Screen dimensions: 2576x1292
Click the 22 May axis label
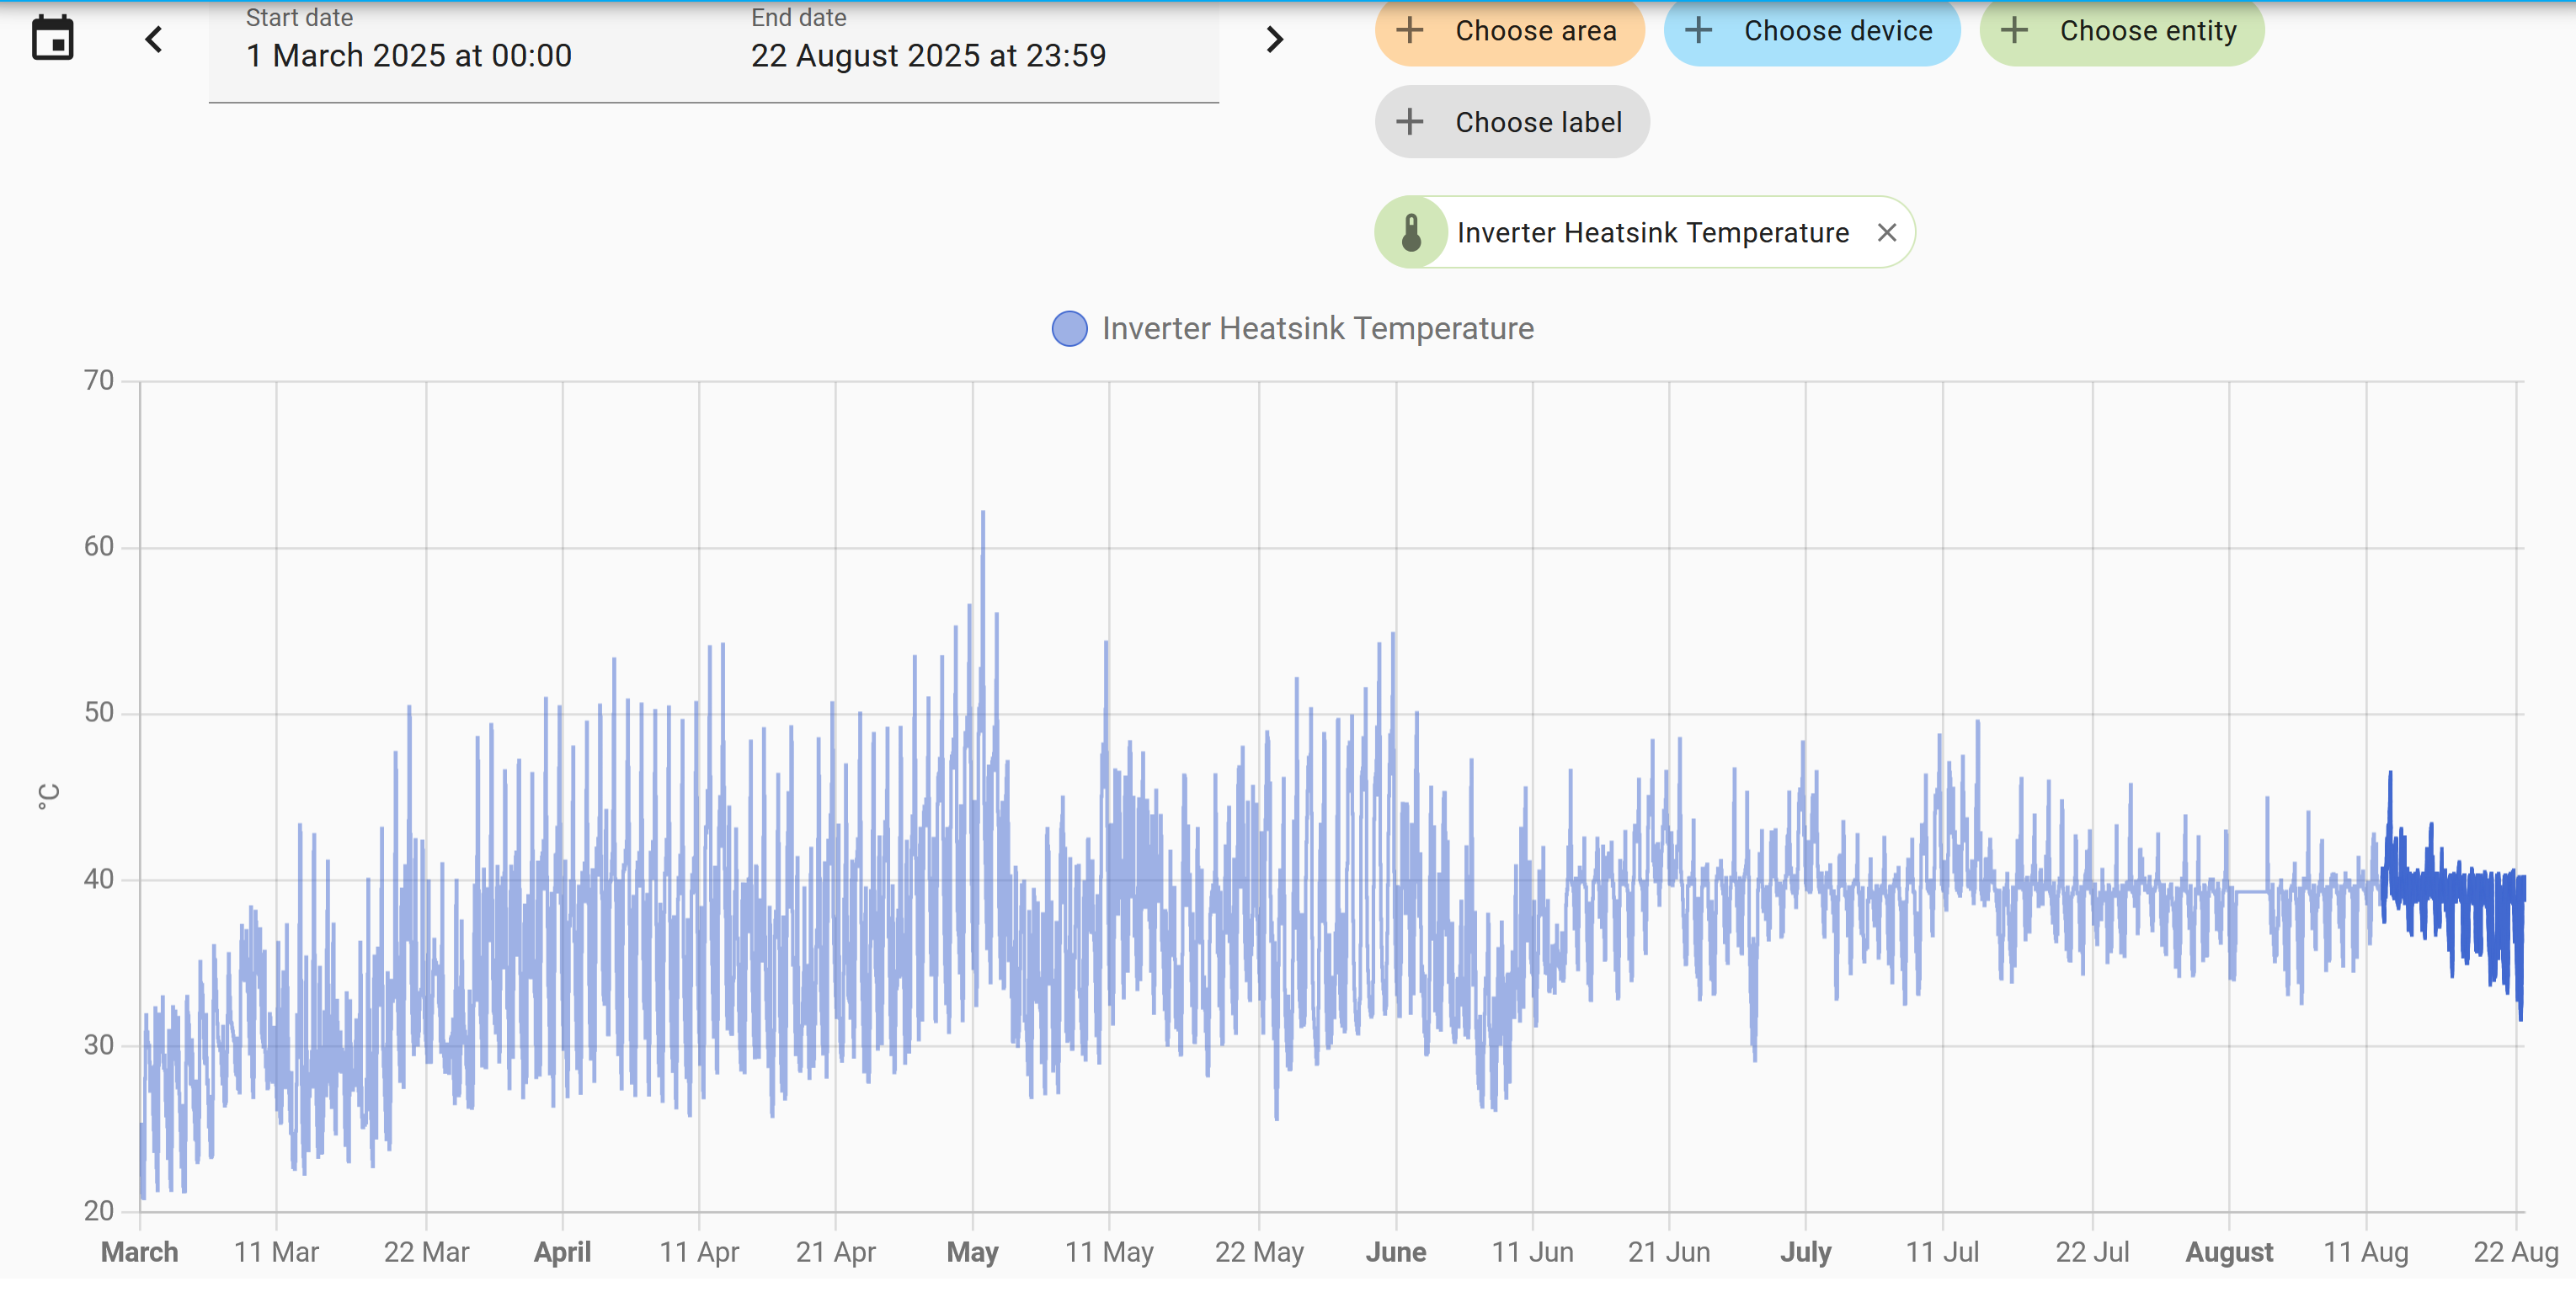coord(1259,1252)
